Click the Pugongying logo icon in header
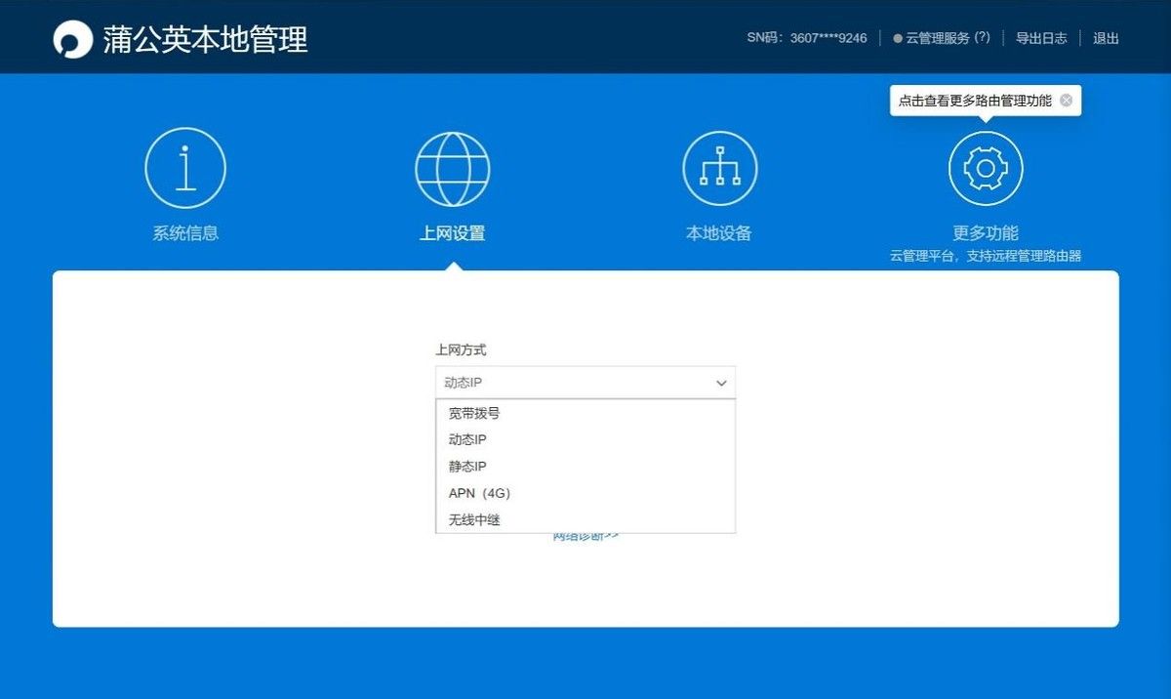This screenshot has height=699, width=1171. (72, 39)
